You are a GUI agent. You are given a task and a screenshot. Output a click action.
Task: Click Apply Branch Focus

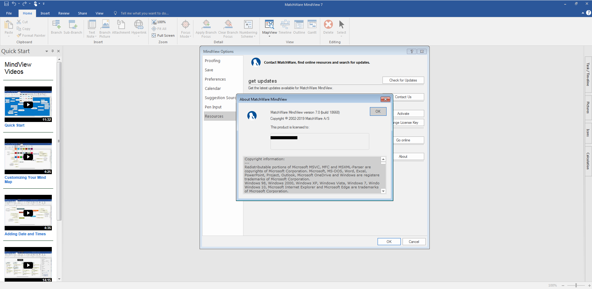206,29
